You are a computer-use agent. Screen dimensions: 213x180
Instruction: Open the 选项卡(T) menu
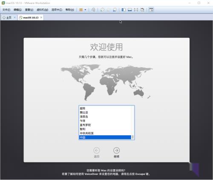[x=57, y=10]
